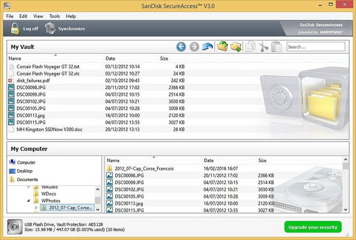Click date 16/02/2016 16:07 cell

pos(221,169)
